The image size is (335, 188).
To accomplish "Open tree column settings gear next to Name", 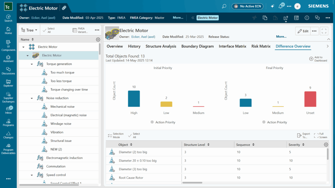I will tap(98, 39).
